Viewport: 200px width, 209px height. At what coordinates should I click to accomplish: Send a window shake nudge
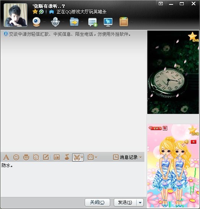point(36,157)
